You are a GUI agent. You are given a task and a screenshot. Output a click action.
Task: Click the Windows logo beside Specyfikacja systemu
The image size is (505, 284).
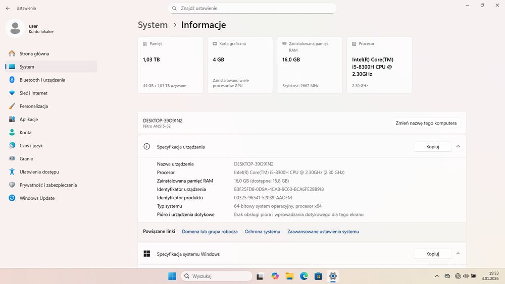147,254
